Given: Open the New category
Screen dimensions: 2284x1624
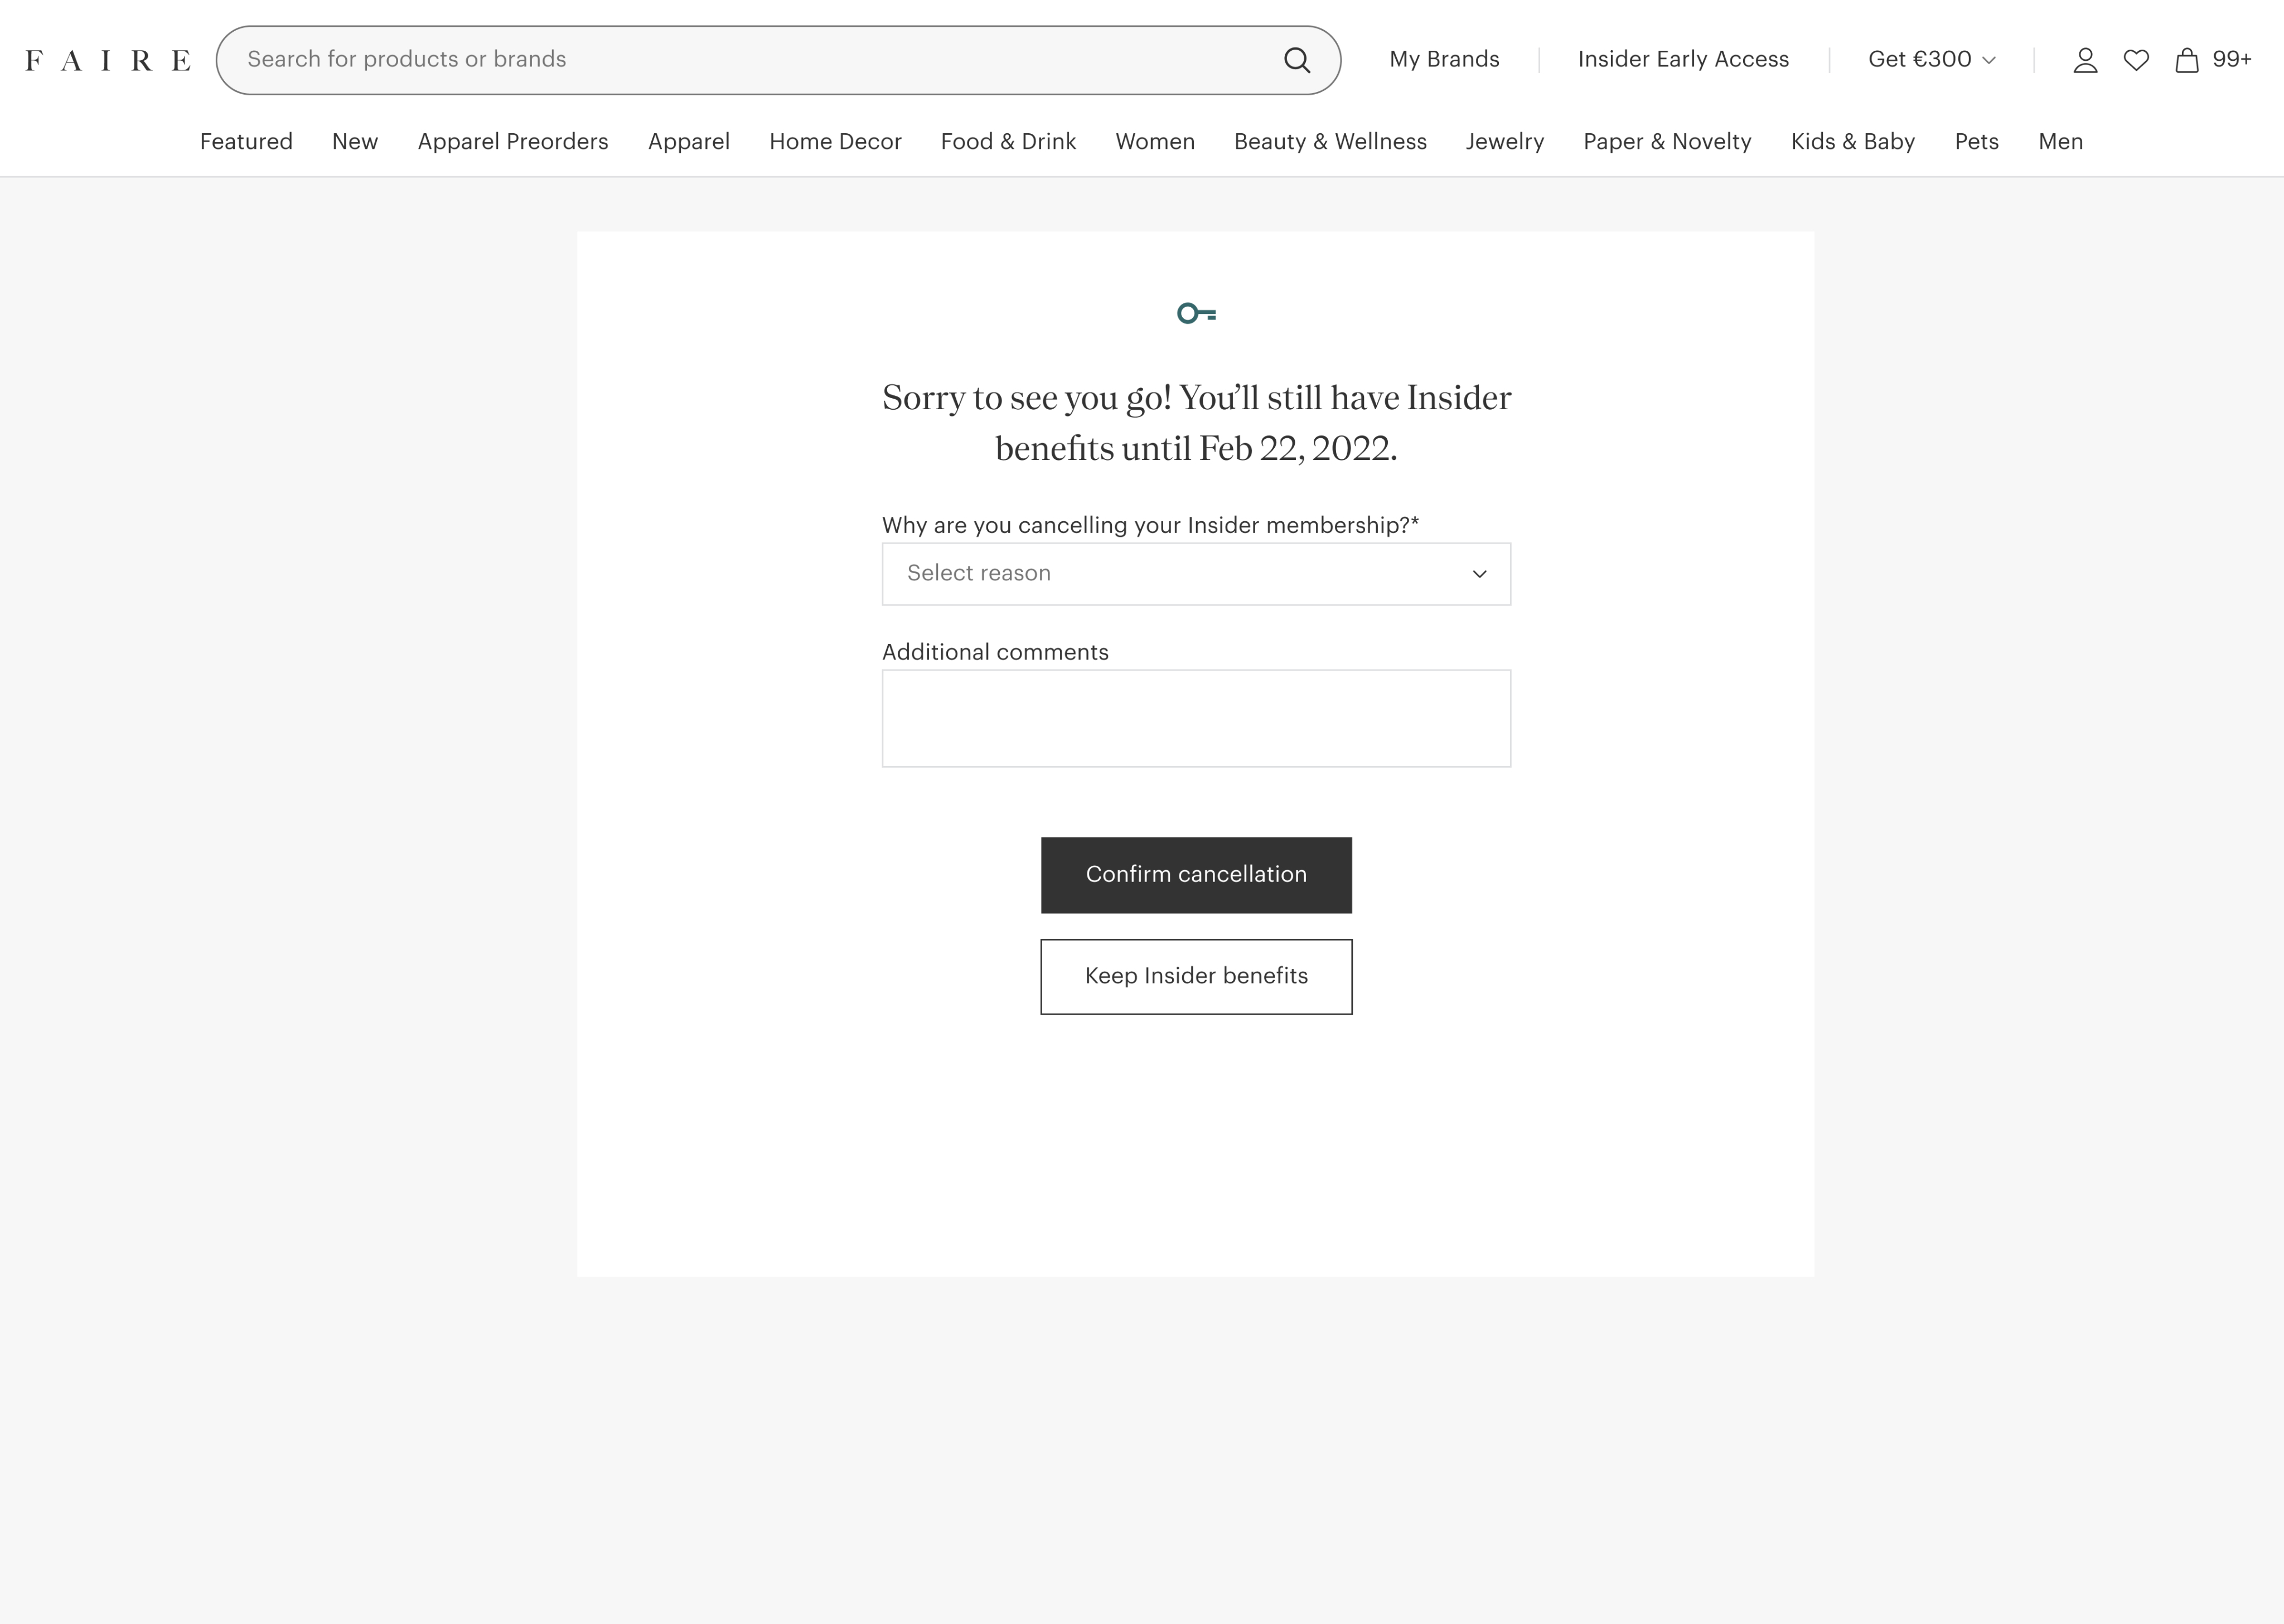Looking at the screenshot, I should pos(355,141).
